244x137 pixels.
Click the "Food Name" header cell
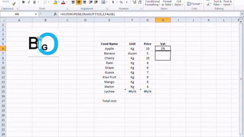(x=109, y=44)
